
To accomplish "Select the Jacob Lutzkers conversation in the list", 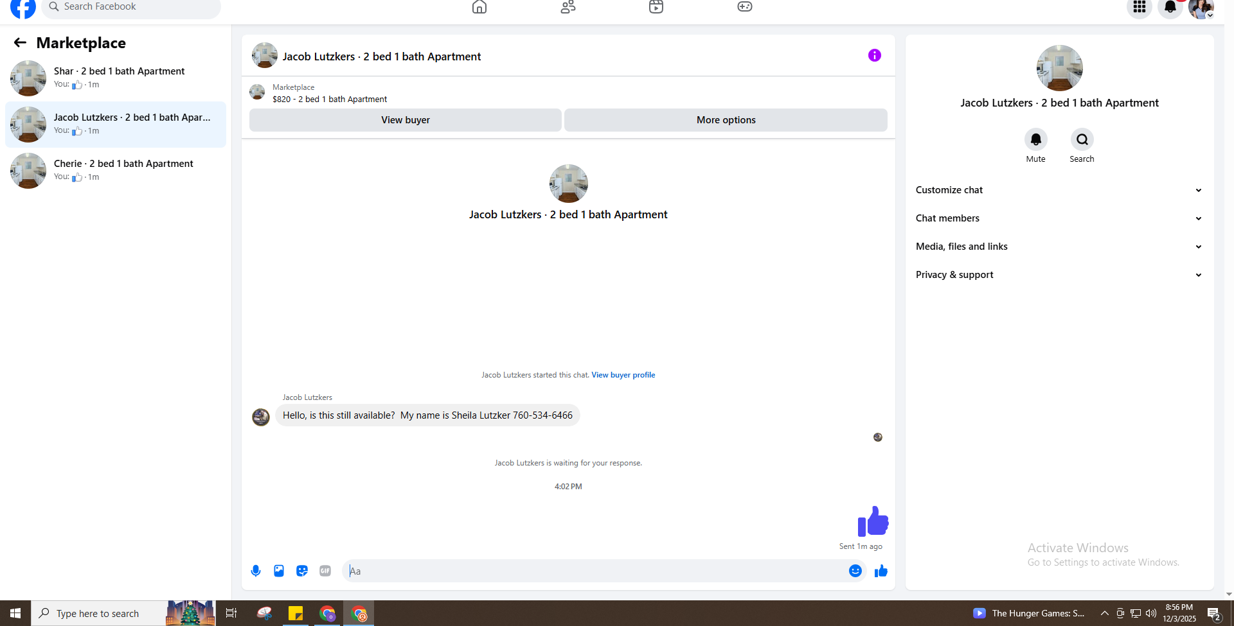I will point(116,125).
